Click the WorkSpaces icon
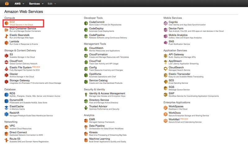The height and width of the screenshot is (164, 248). [x=166, y=107]
